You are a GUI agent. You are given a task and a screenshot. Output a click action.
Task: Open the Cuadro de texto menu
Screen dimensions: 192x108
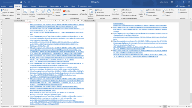point(142,13)
